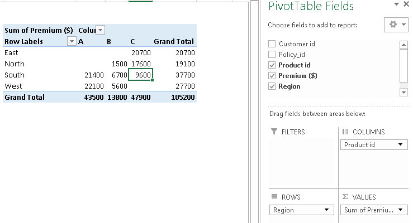Close the PivotTable Fields pane

point(406,4)
